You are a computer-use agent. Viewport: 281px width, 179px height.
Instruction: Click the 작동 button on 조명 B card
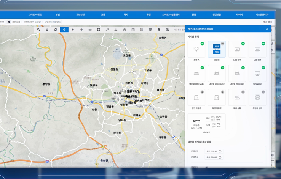tap(217, 52)
